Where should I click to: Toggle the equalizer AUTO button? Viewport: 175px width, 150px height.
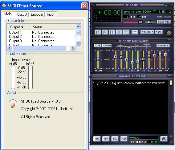[107, 45]
